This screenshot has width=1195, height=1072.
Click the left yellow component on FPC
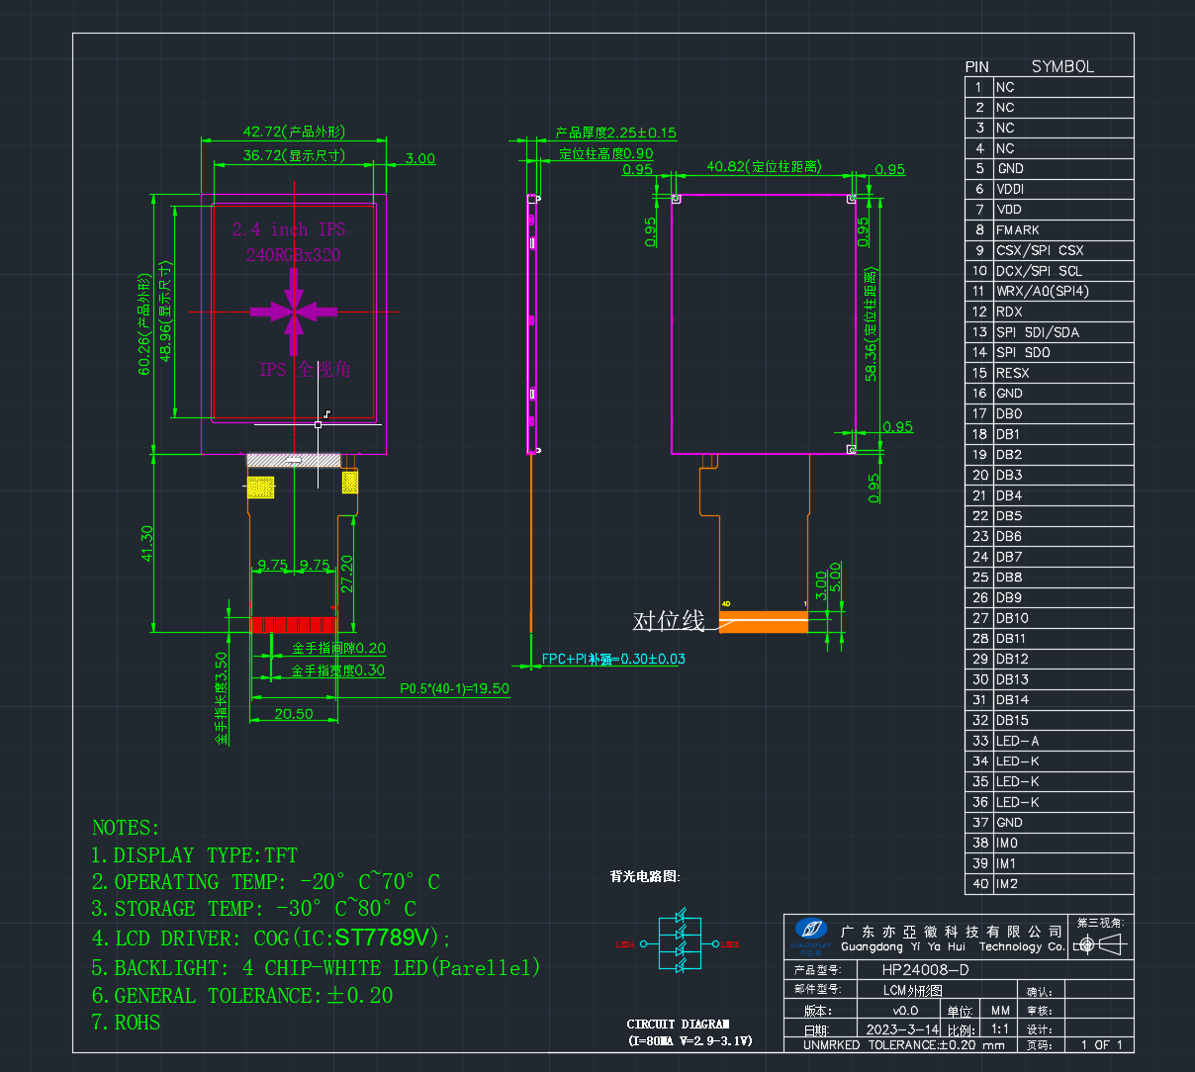(260, 488)
